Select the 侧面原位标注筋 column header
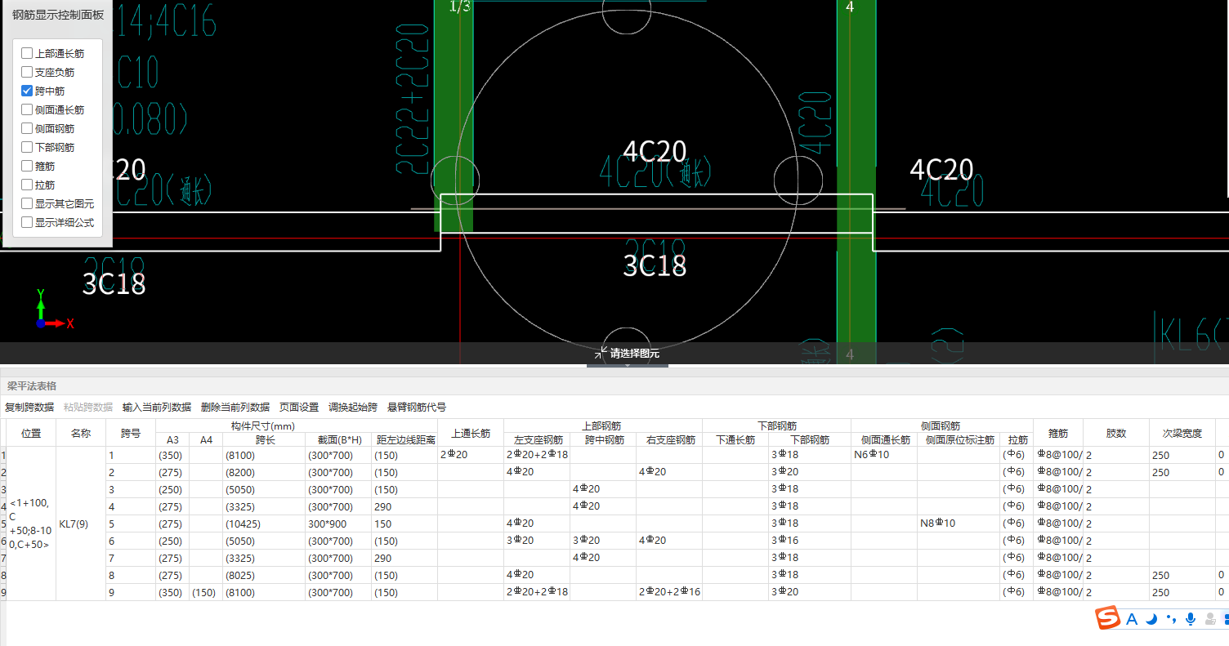The height and width of the screenshot is (646, 1229). tap(959, 439)
